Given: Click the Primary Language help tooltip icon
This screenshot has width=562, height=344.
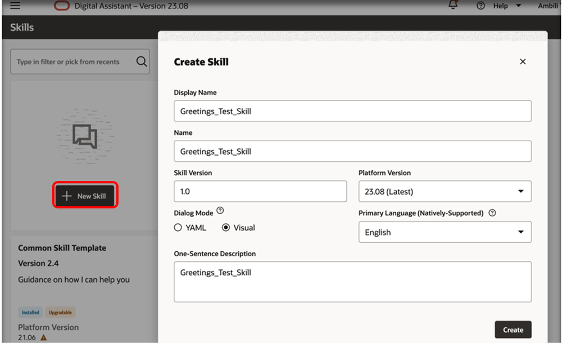Looking at the screenshot, I should (x=492, y=212).
